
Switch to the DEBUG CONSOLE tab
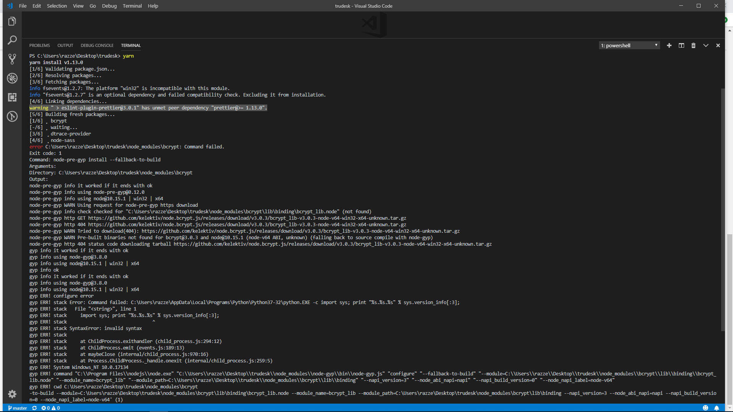97,45
